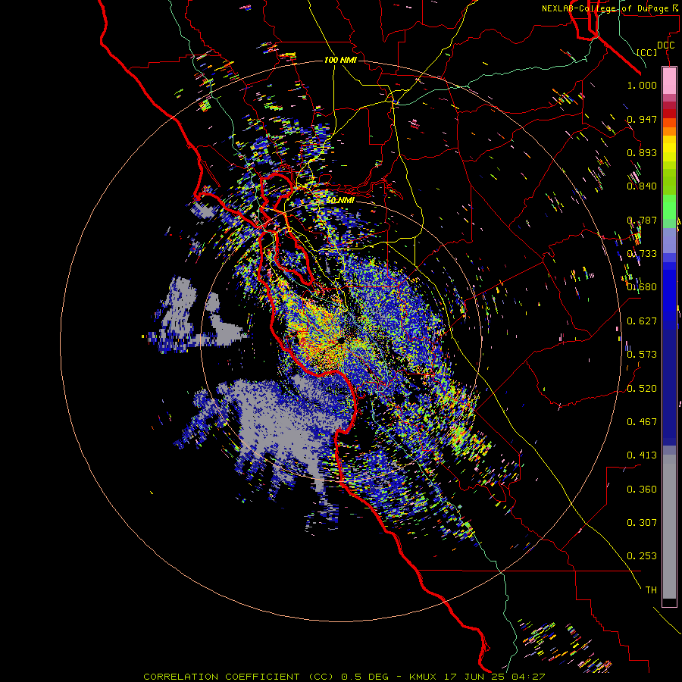Click the 100 NMI range ring label
The image size is (682, 682).
[x=340, y=60]
